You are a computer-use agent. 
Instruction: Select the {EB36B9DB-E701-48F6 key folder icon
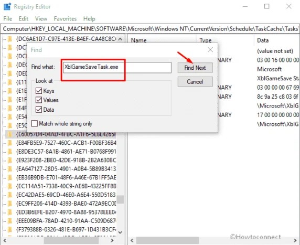click(9, 178)
